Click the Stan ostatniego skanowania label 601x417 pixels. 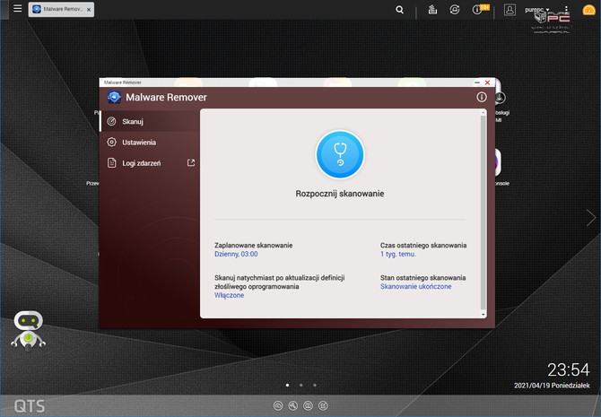(x=422, y=278)
